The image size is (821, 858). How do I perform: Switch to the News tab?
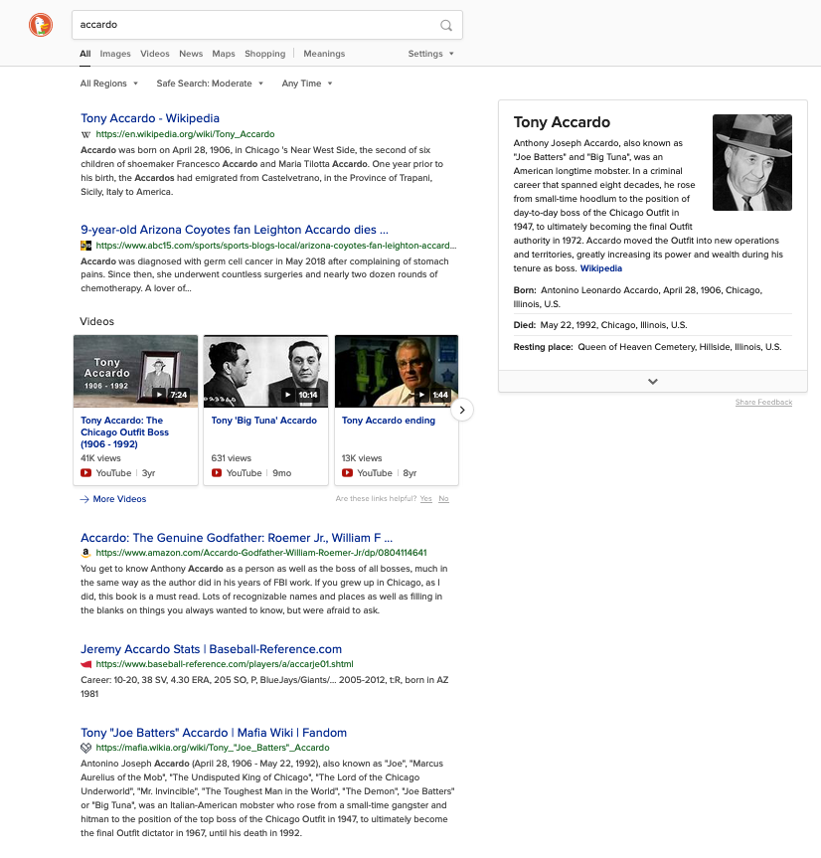[x=191, y=54]
